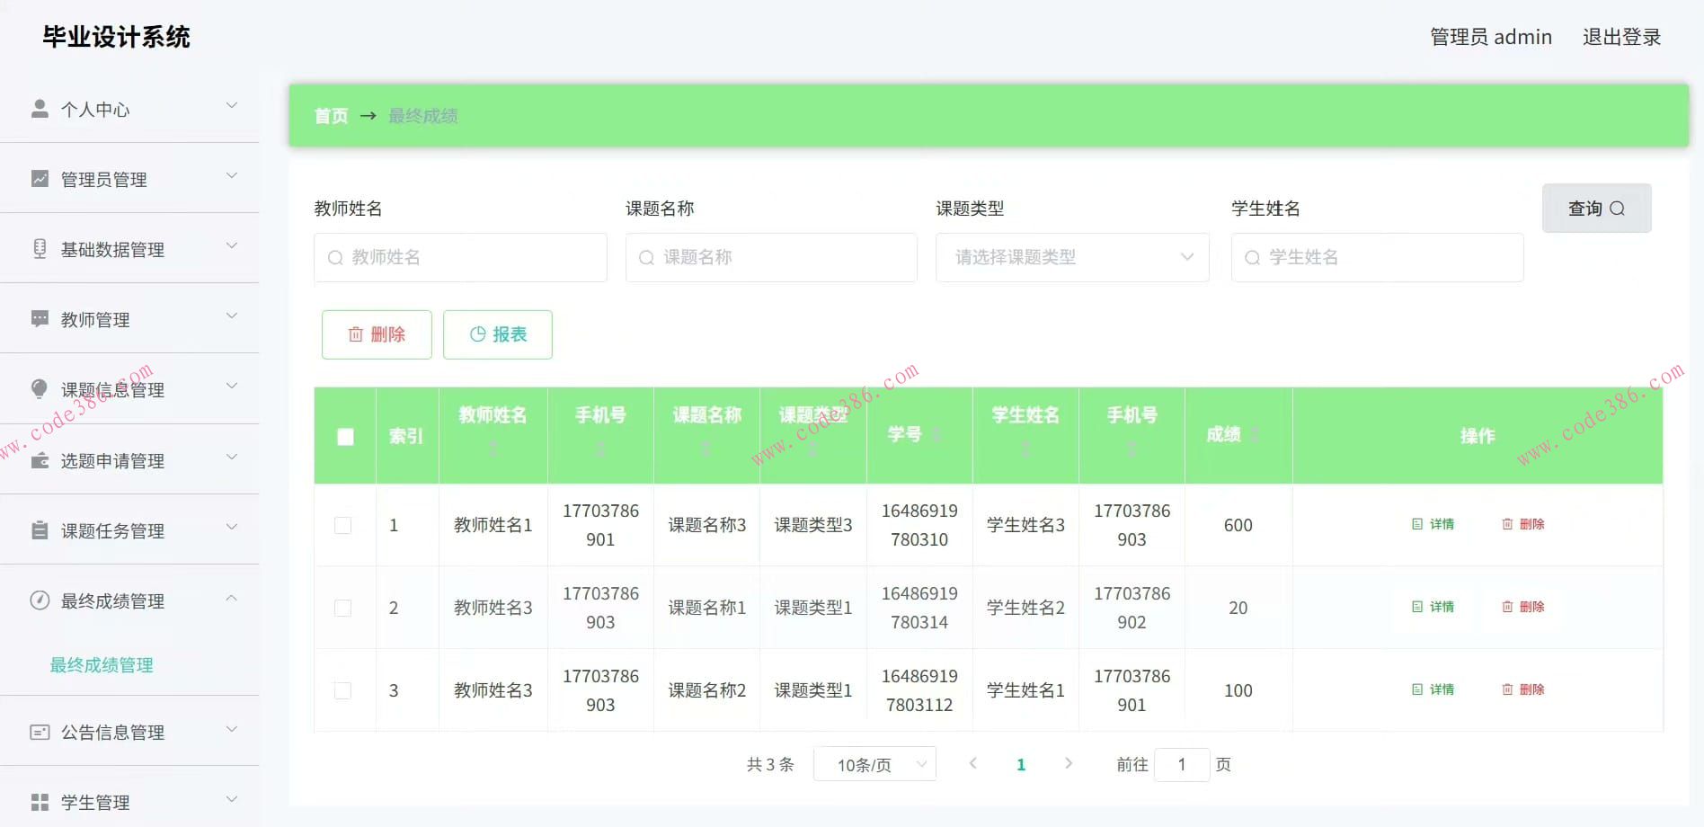
Task: Check the checkbox for row 1
Action: click(343, 525)
